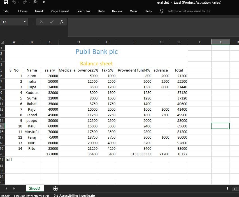Open the redo history dropdown arrow

click(x=29, y=2)
